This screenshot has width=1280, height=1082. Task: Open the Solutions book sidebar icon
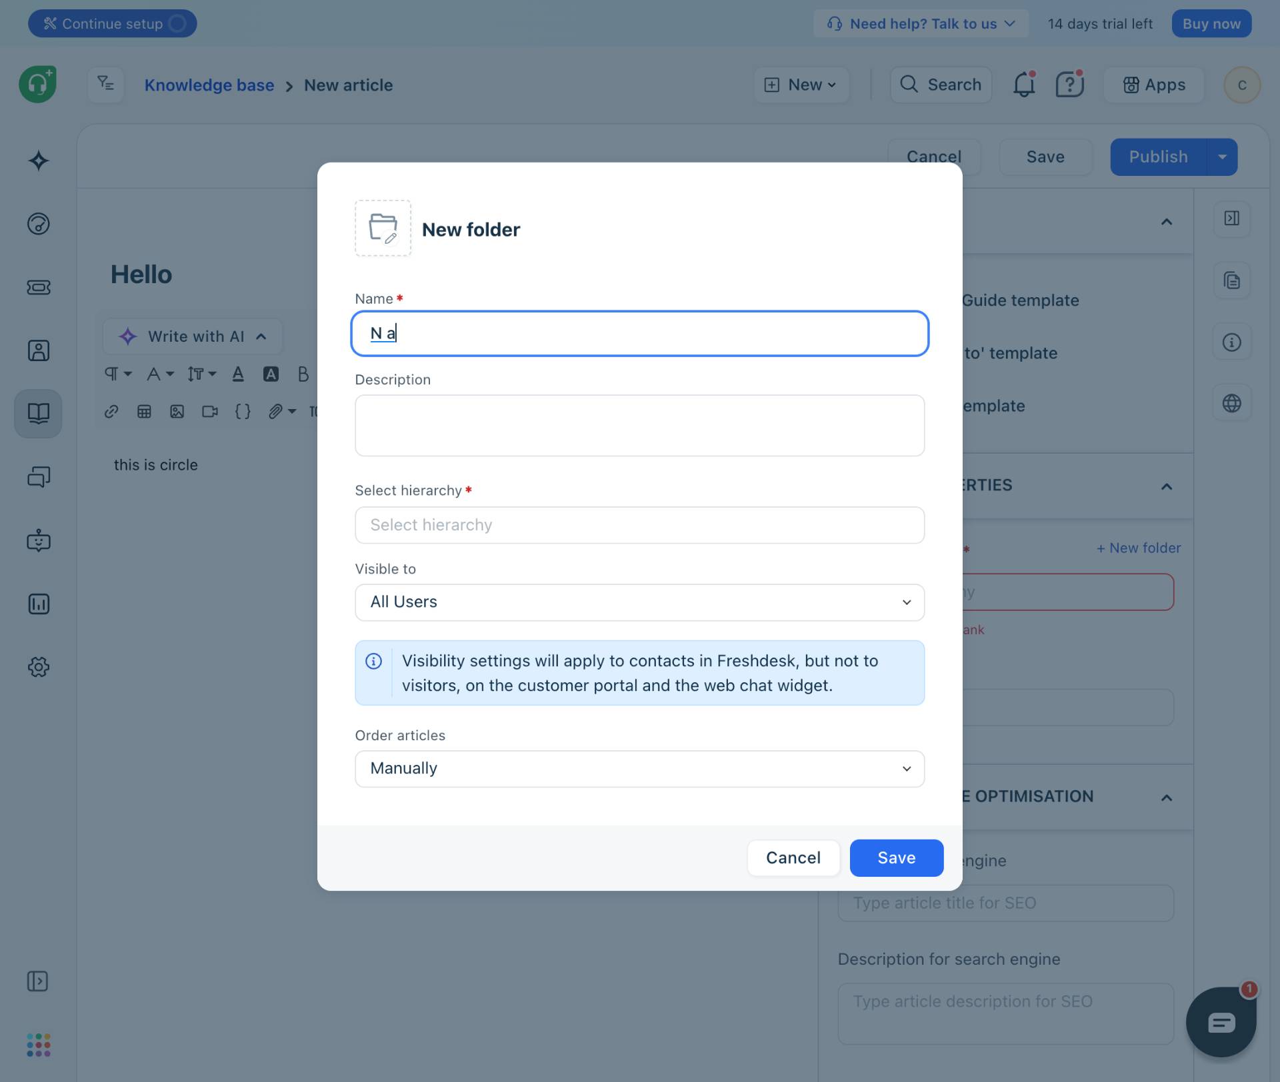click(x=39, y=414)
